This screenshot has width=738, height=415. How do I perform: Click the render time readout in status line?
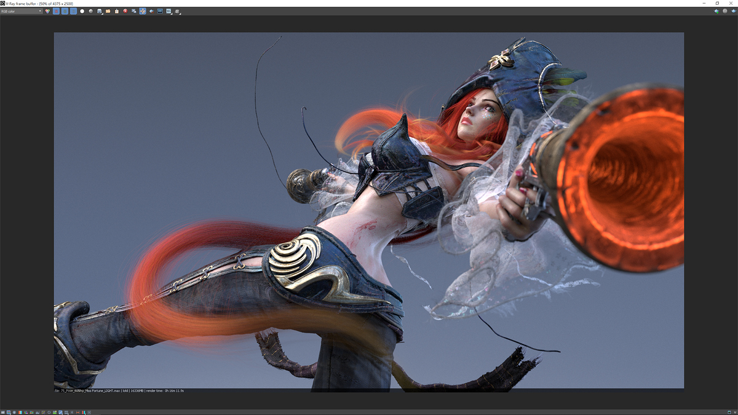tap(166, 390)
